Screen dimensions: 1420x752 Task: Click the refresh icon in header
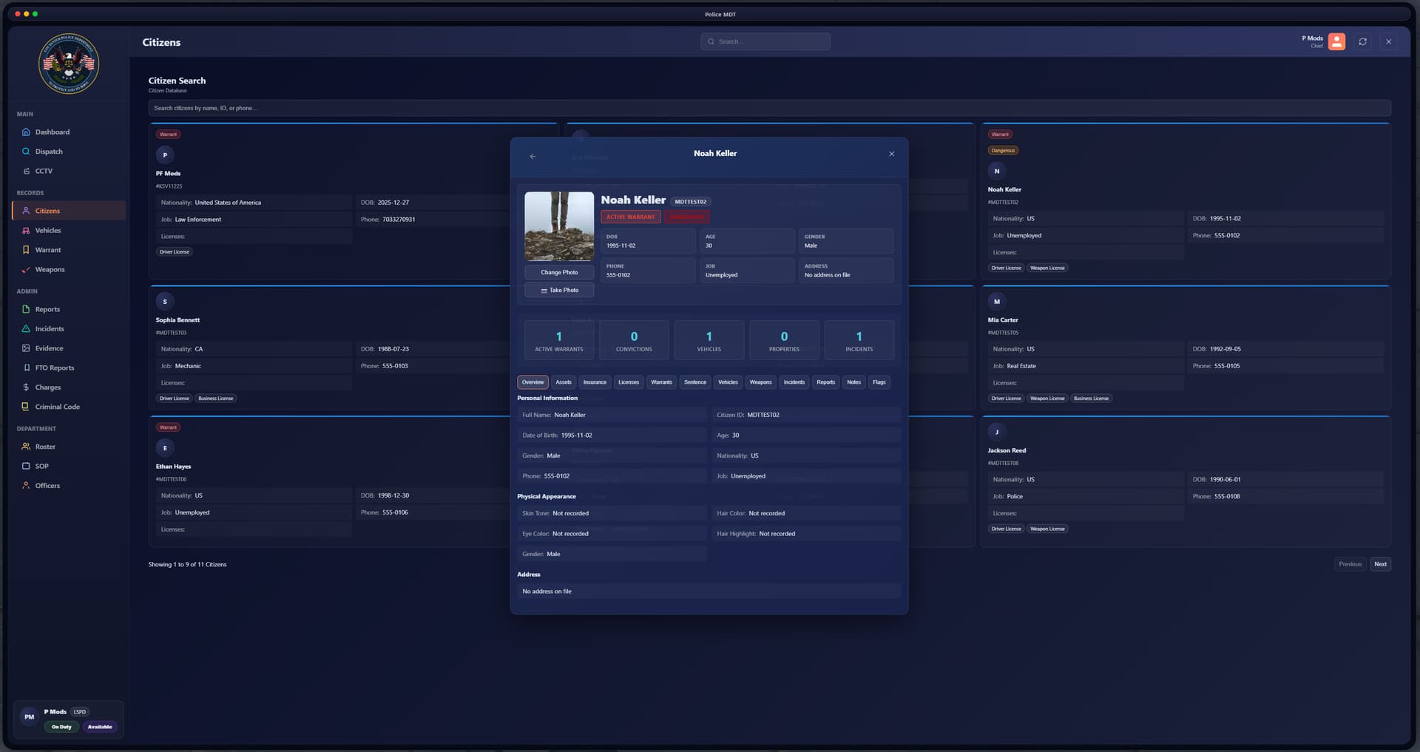coord(1362,42)
